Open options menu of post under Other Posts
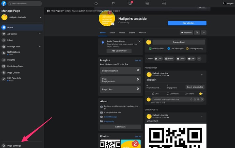Image resolution: width=235 pixels, height=148 pixels. pyautogui.click(x=202, y=116)
